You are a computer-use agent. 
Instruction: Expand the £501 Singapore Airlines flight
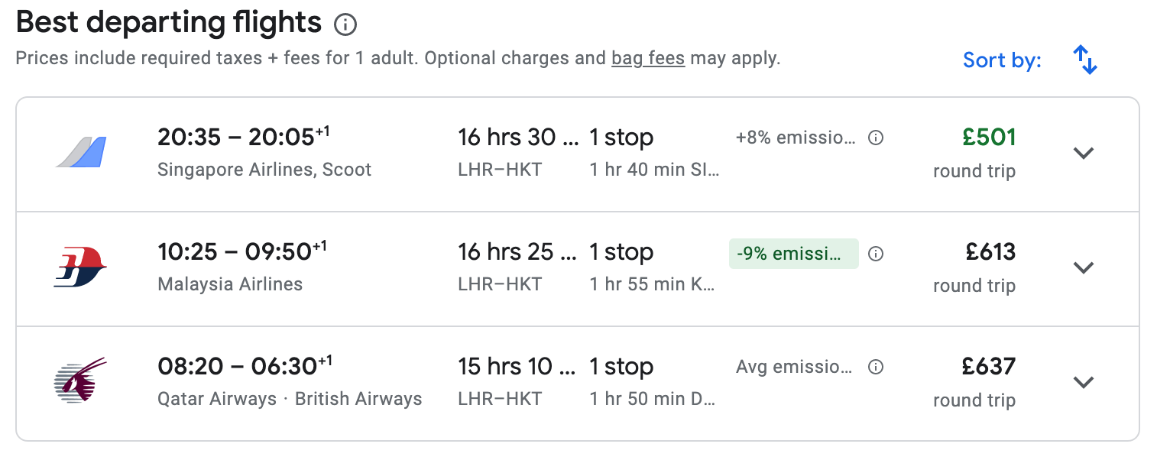1083,153
